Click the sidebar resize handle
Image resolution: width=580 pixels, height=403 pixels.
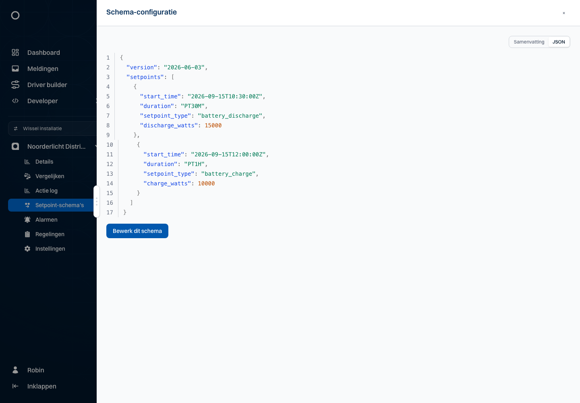click(97, 201)
